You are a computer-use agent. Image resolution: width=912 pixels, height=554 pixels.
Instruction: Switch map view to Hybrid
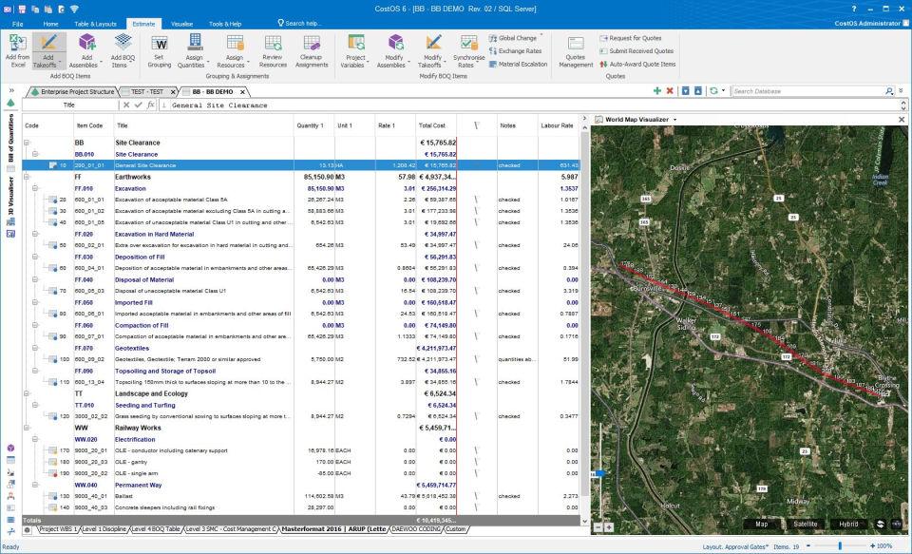(x=847, y=524)
